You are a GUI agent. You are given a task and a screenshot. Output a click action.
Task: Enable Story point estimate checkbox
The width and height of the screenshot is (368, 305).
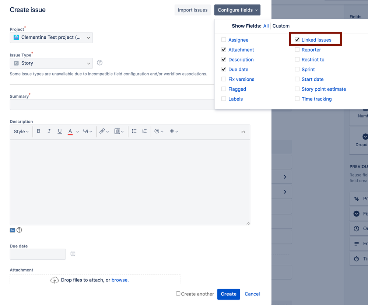(x=297, y=89)
